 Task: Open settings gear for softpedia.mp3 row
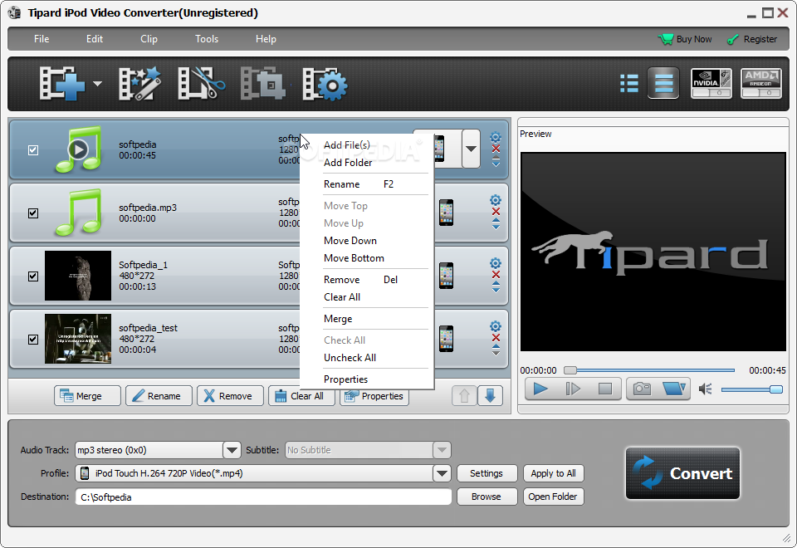[496, 200]
